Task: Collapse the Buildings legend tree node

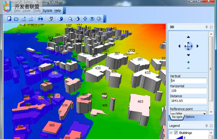Action: (x=171, y=133)
